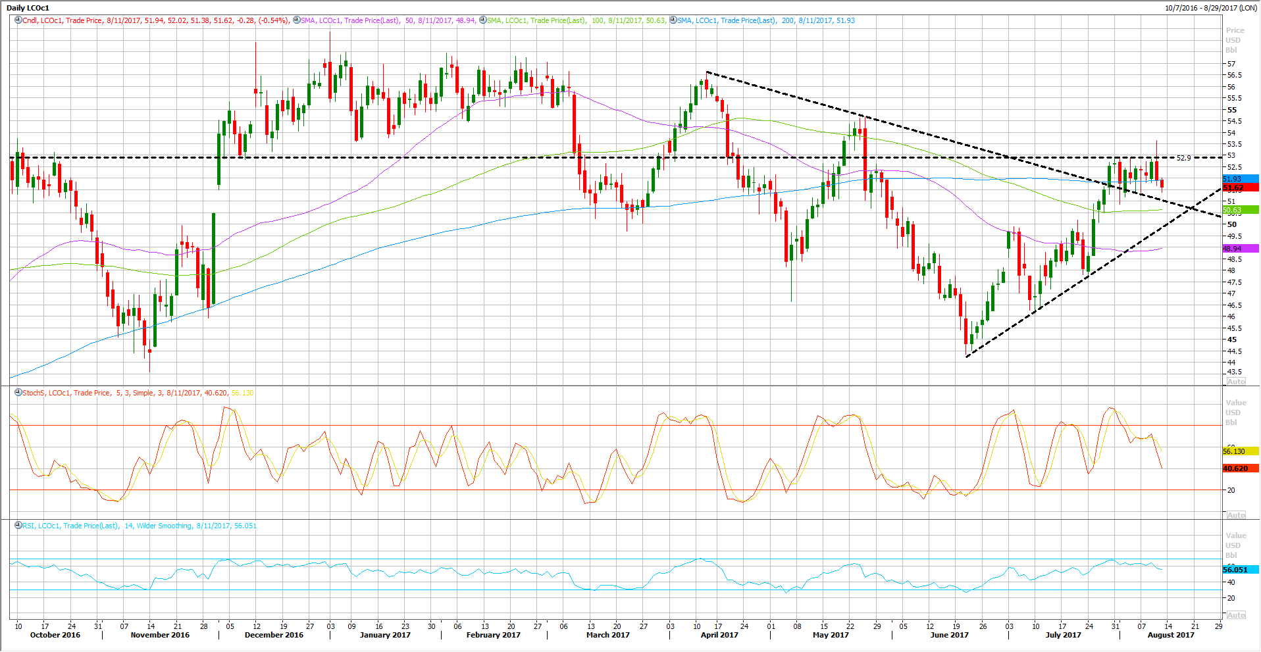The height and width of the screenshot is (652, 1261).
Task: Click the green 50.63 SMA value tag
Action: click(x=1240, y=210)
